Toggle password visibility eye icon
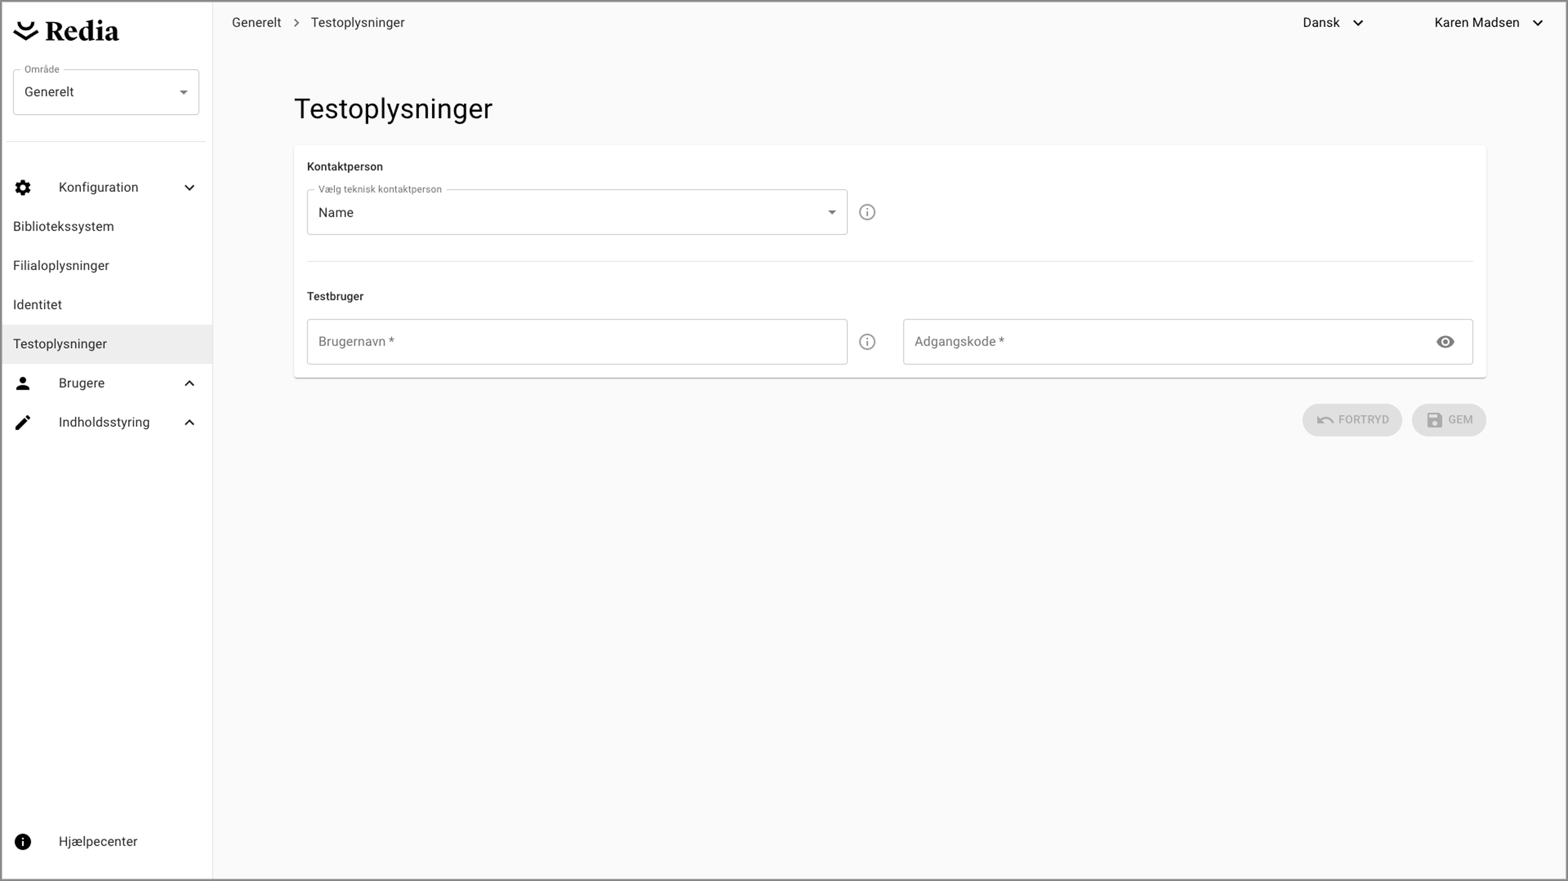Viewport: 1568px width, 881px height. [1445, 341]
